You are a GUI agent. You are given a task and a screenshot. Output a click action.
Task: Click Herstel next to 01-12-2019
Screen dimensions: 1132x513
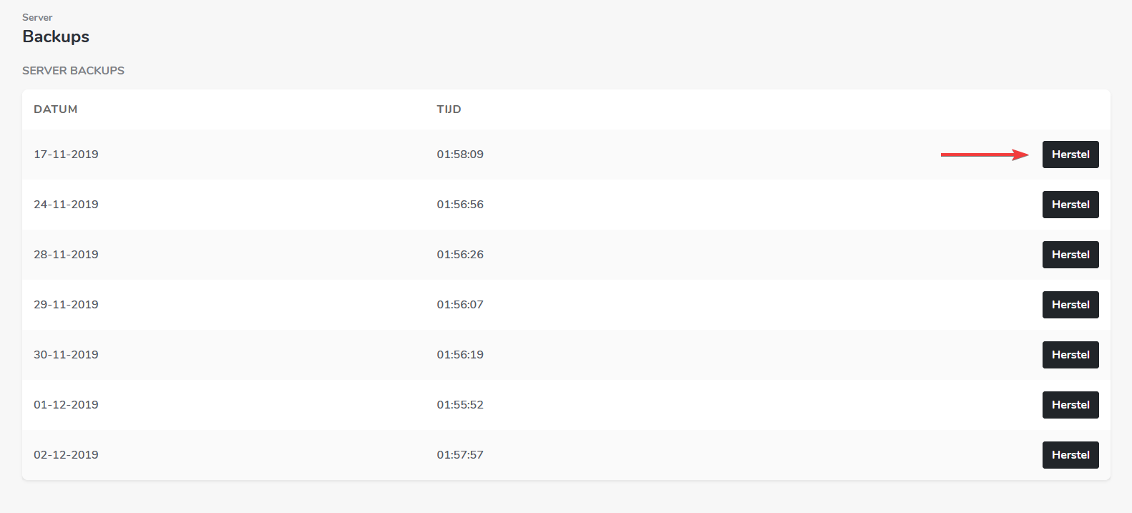pyautogui.click(x=1070, y=405)
